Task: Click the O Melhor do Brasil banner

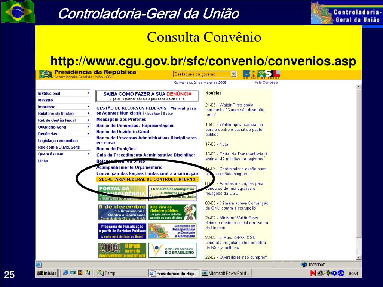Action: tap(172, 250)
